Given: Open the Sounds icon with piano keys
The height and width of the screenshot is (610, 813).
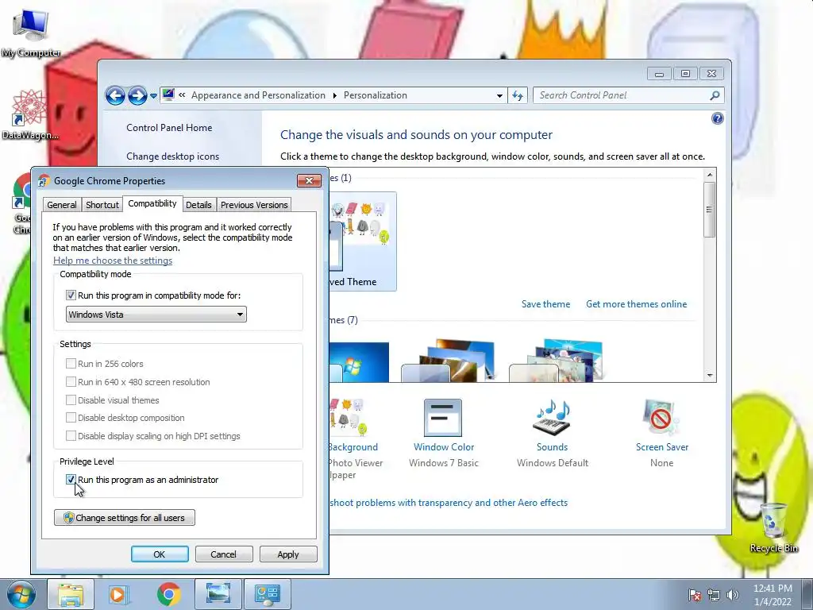Looking at the screenshot, I should pos(553,418).
